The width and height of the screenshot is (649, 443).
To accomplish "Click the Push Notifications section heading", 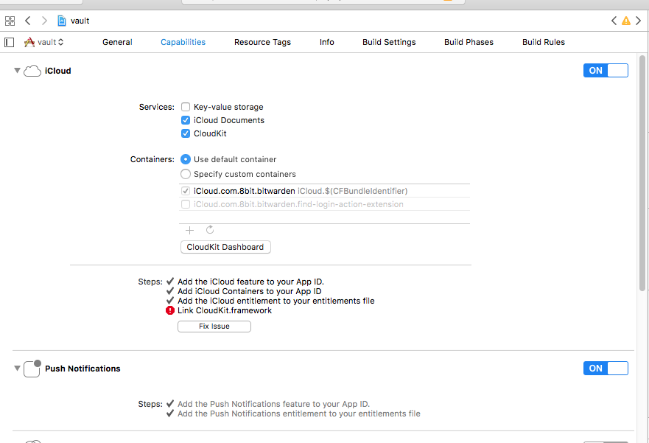I will click(83, 369).
